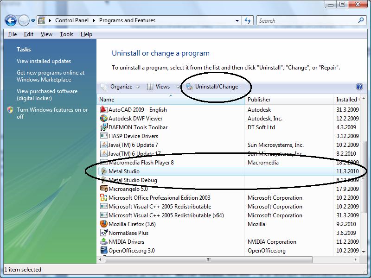Click the scroll up arrow
Screen dimensions: 371x278
coord(364,98)
